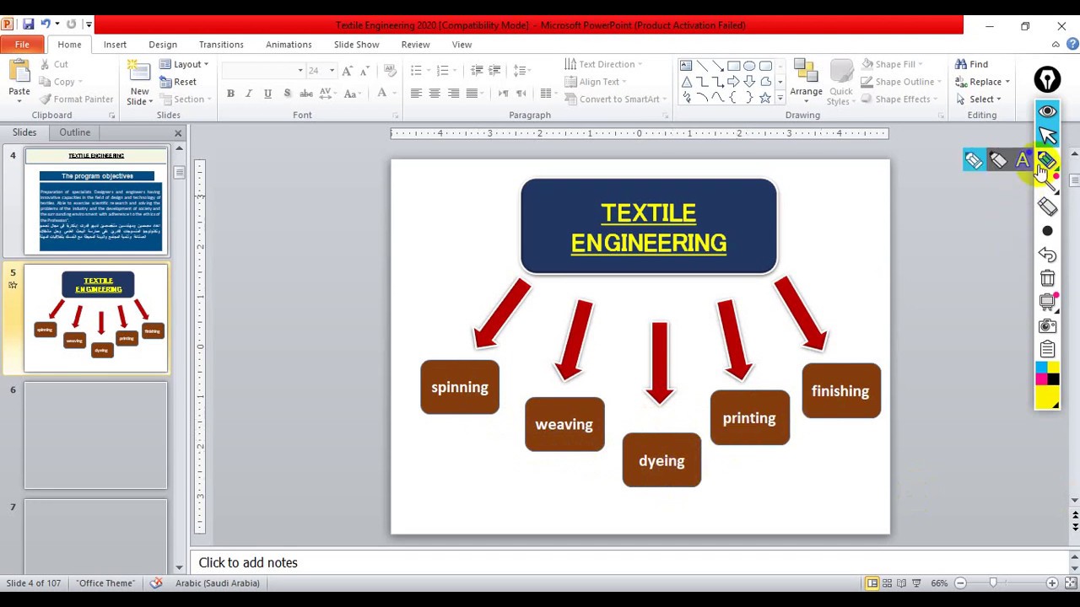Toggle Bold formatting

pyautogui.click(x=230, y=93)
